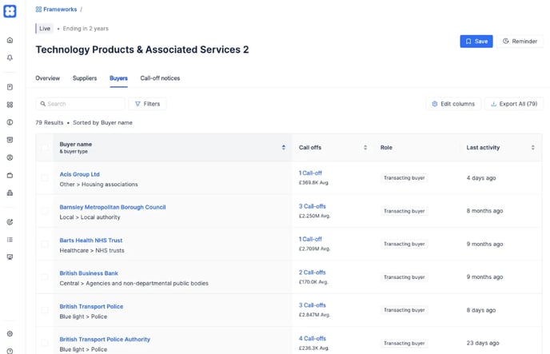Click the Frameworks breadcrumb grid icon
This screenshot has width=550, height=354.
pos(38,10)
